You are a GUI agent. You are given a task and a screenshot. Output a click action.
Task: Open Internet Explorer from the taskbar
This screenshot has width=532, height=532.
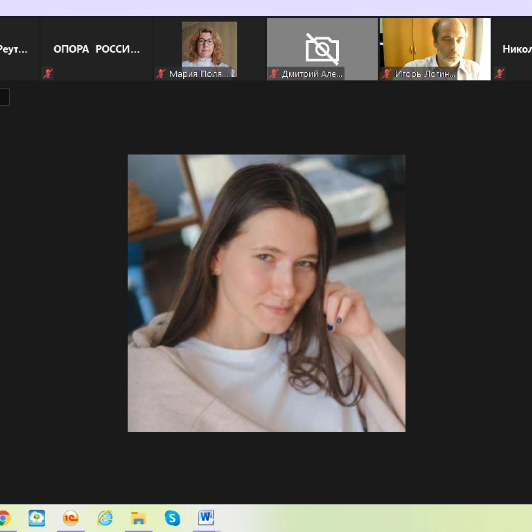pos(105,518)
